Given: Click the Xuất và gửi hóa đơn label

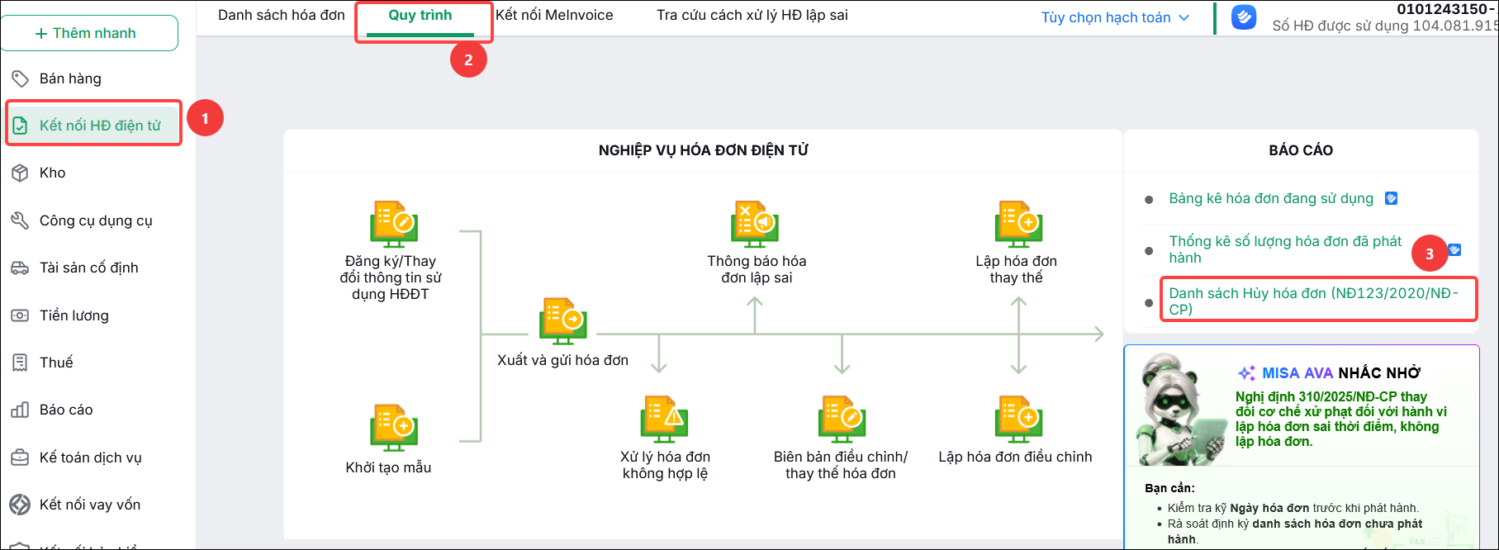Looking at the screenshot, I should tap(562, 360).
